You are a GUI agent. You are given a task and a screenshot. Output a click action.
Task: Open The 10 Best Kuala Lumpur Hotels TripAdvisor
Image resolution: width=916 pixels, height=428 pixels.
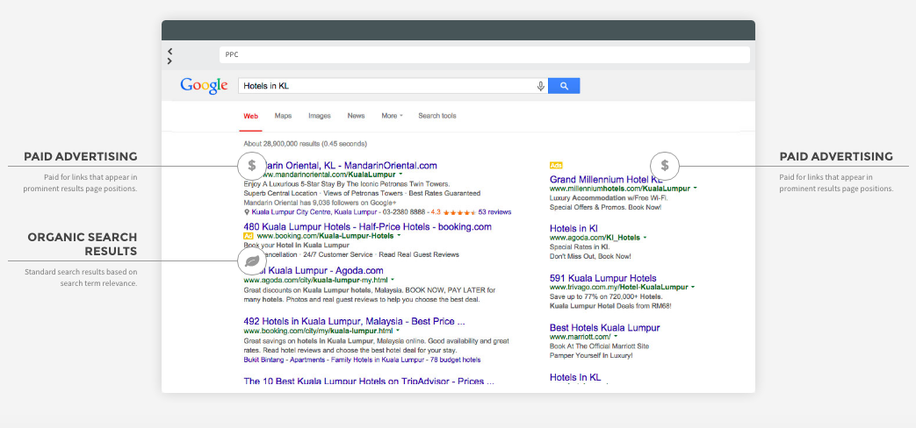pyautogui.click(x=369, y=382)
